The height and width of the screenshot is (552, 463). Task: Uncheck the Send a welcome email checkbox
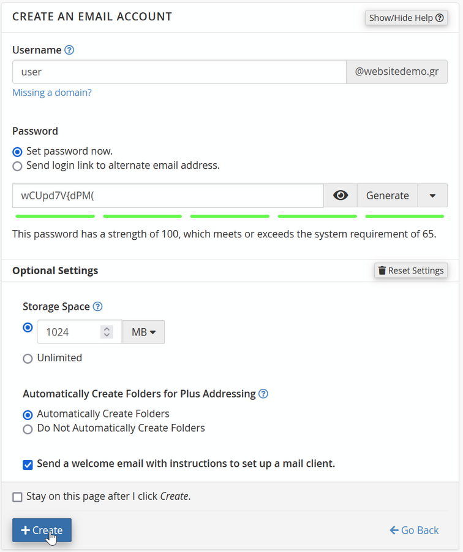[28, 464]
